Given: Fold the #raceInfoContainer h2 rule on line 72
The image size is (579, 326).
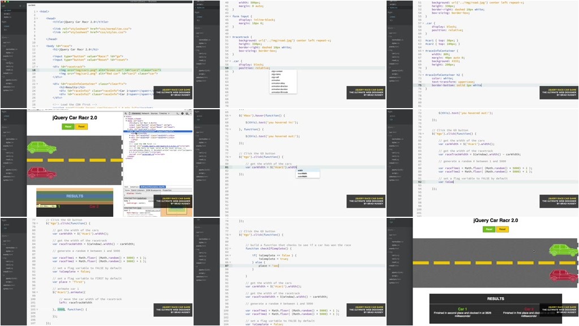Looking at the screenshot, I should pos(423,75).
